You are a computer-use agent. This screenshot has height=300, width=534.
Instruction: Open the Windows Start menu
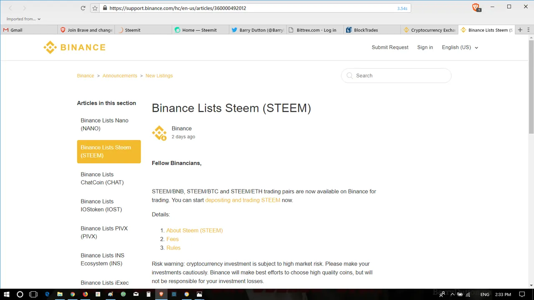pyautogui.click(x=7, y=294)
